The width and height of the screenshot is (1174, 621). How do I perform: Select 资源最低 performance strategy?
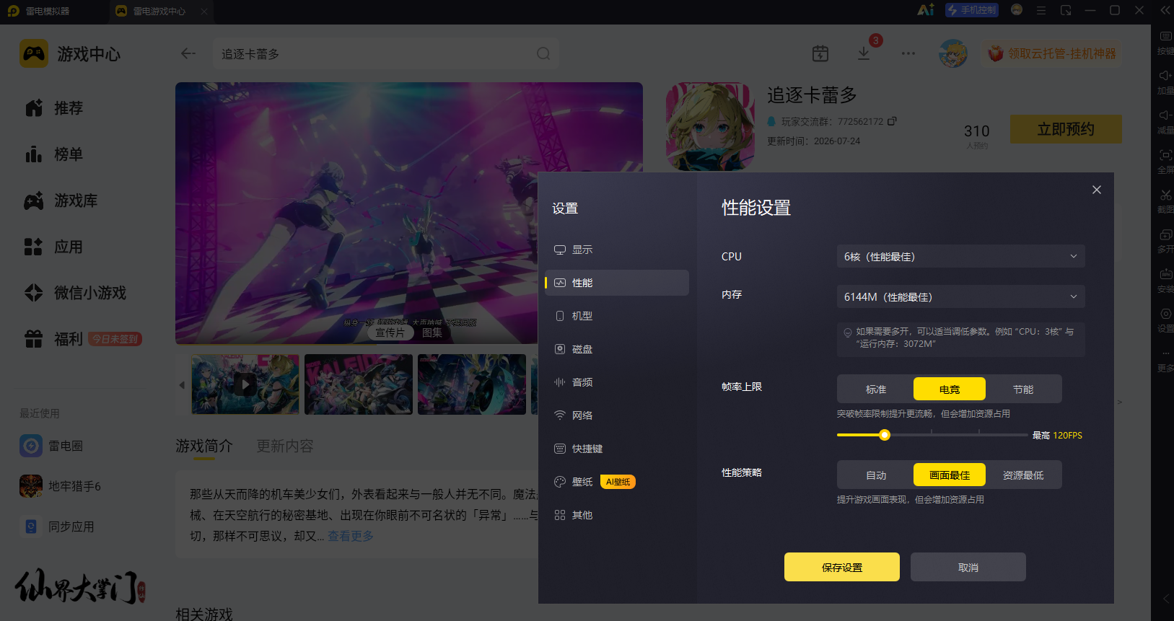tap(1023, 475)
